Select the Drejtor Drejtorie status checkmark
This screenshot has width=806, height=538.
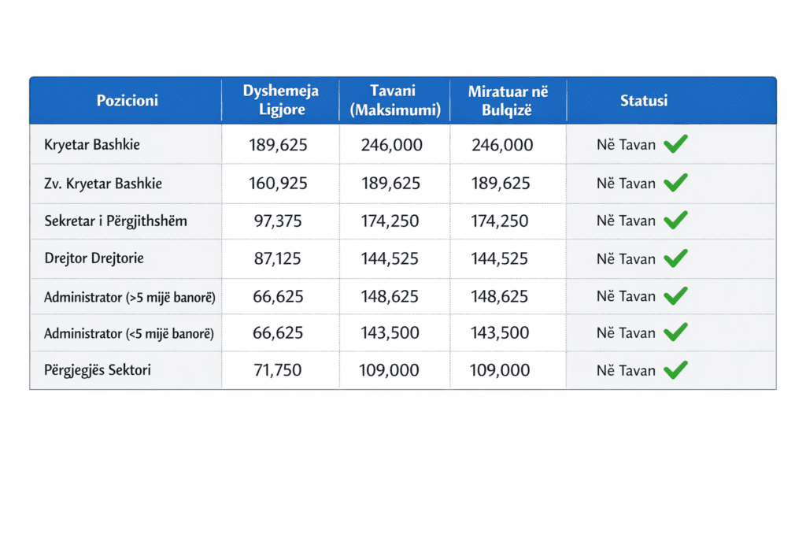point(675,258)
